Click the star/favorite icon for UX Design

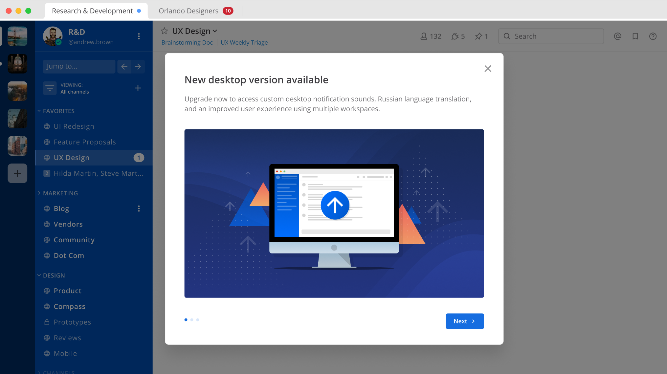click(164, 31)
